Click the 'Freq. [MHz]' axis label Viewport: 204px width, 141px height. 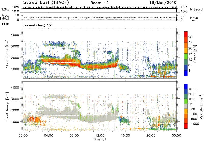coord(5,17)
